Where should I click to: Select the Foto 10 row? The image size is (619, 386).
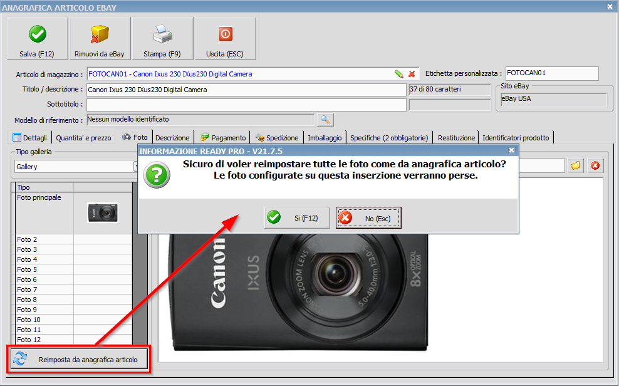point(74,320)
